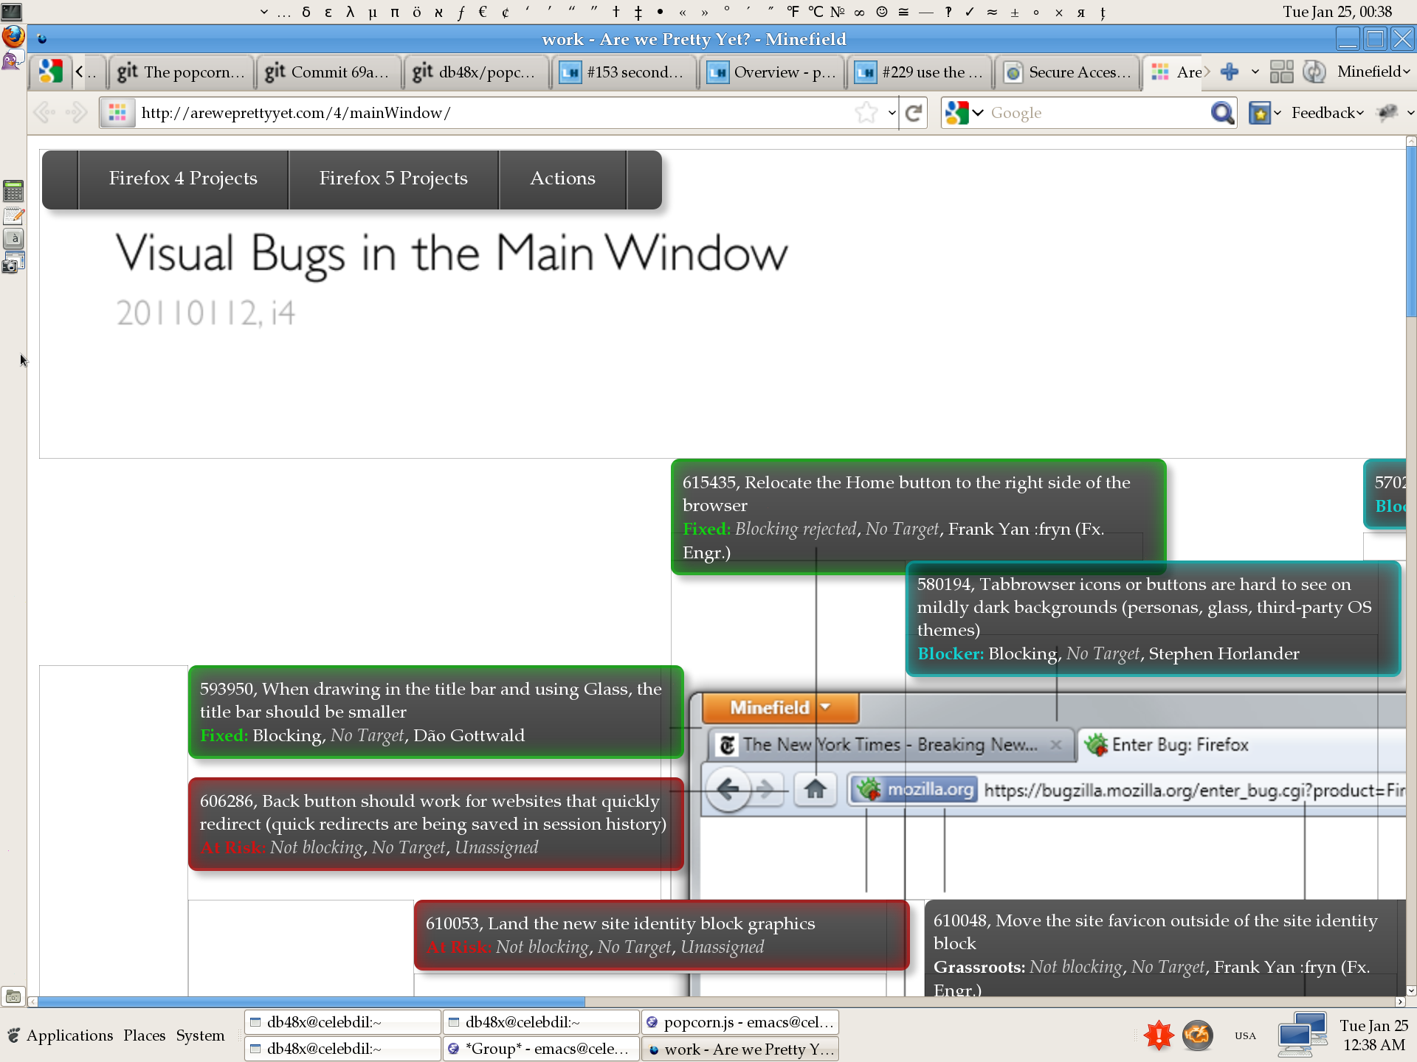The width and height of the screenshot is (1417, 1062).
Task: Switch to 'Secure Acces...' tab
Action: click(1066, 72)
